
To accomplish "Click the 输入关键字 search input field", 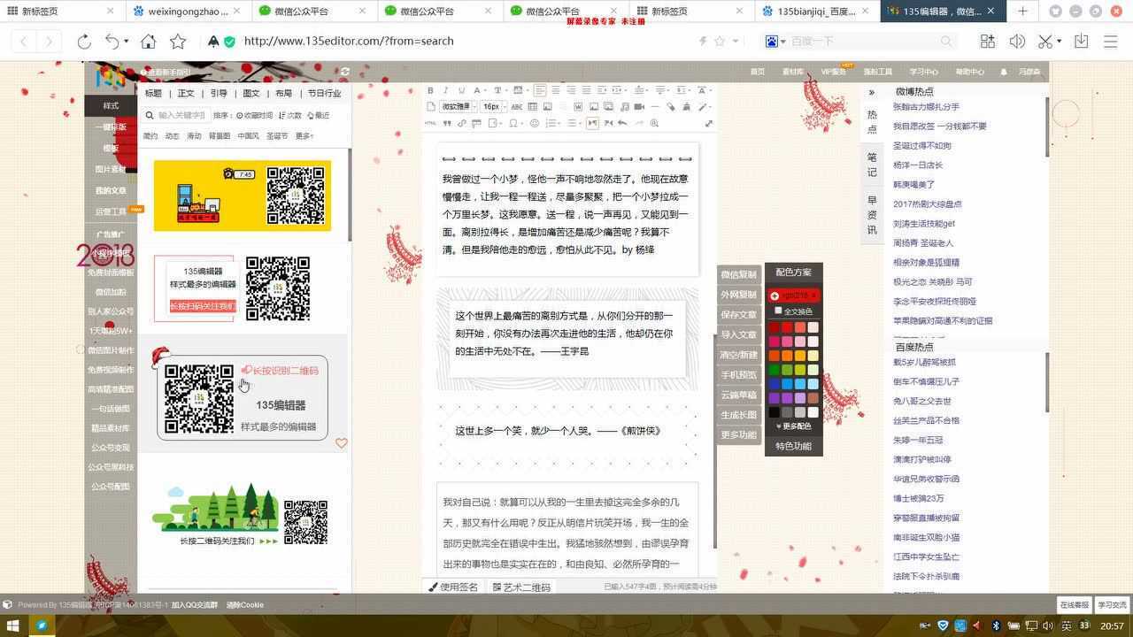I will 190,115.
